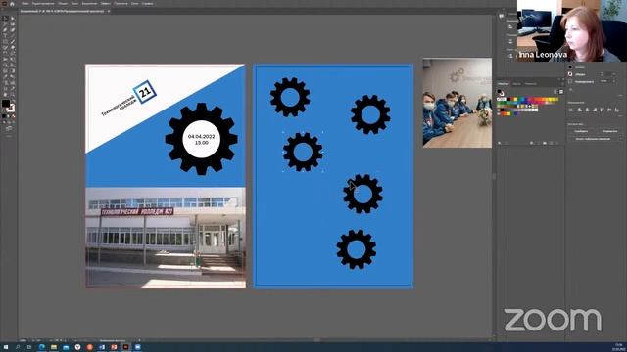Screen dimensions: 627x352
Task: Click vertical align center icon
Action: coord(609,110)
